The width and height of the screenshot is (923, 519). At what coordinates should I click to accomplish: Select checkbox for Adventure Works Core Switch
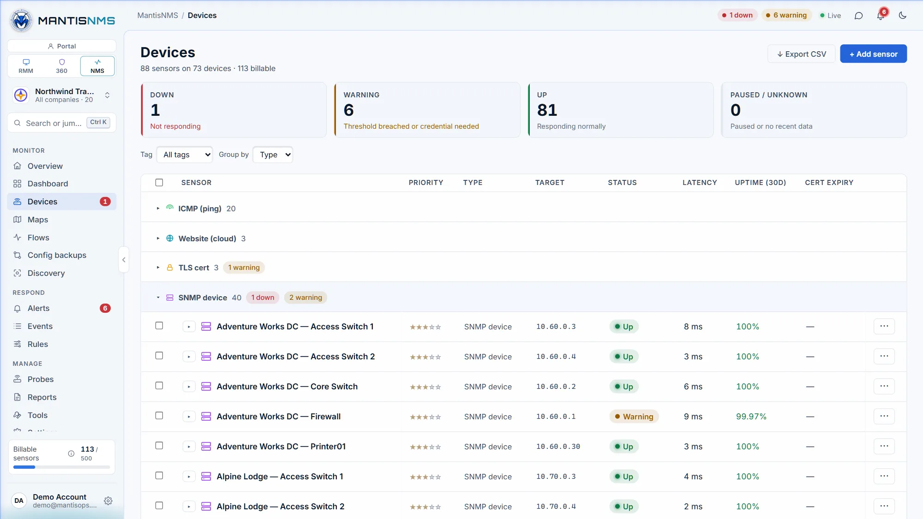click(159, 386)
